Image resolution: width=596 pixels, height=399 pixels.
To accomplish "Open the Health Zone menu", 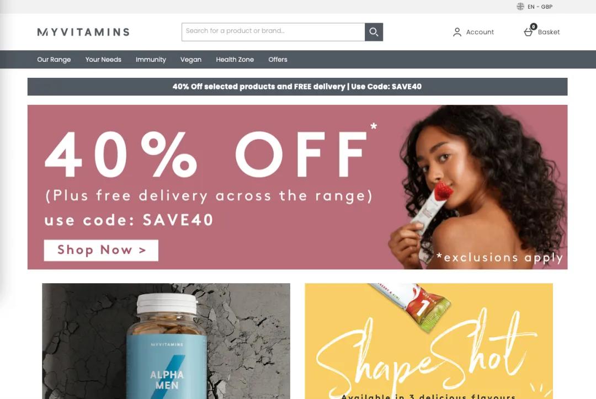I will [235, 60].
